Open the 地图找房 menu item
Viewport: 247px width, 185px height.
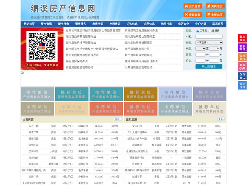166,24
